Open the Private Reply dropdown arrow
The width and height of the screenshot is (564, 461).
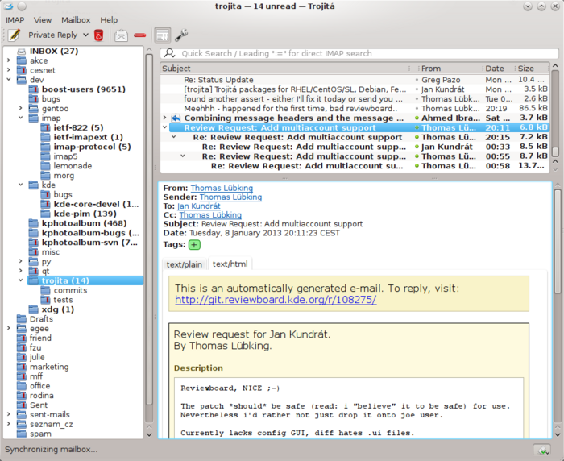84,35
